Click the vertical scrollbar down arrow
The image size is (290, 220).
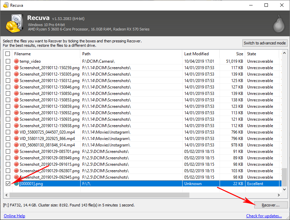285,189
